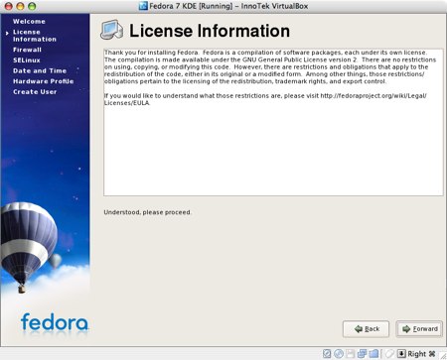Click the hard disk activity icon in VirtualBox status bar
The image size is (447, 360).
click(327, 354)
